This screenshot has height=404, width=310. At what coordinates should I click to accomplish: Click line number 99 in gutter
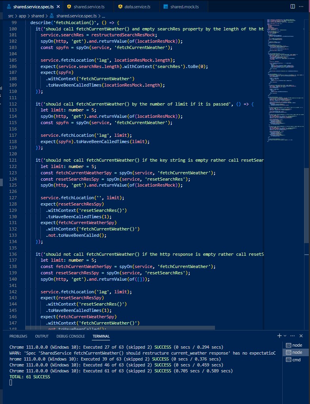tap(14, 23)
